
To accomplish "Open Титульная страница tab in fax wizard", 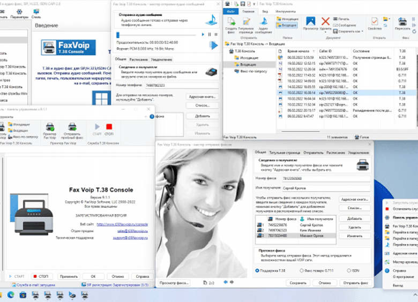I will point(285,153).
